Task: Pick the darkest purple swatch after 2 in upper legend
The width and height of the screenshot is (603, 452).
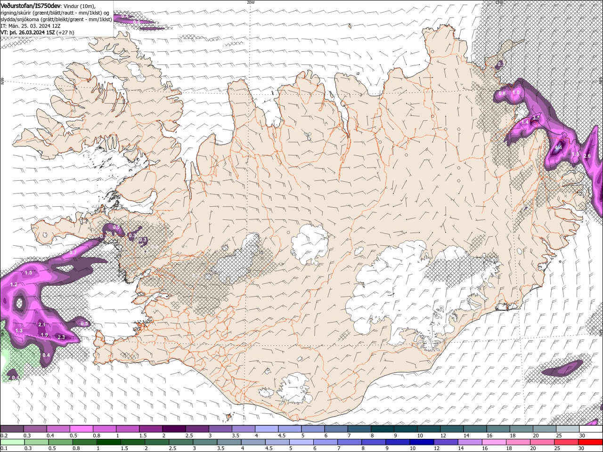Action: click(173, 429)
